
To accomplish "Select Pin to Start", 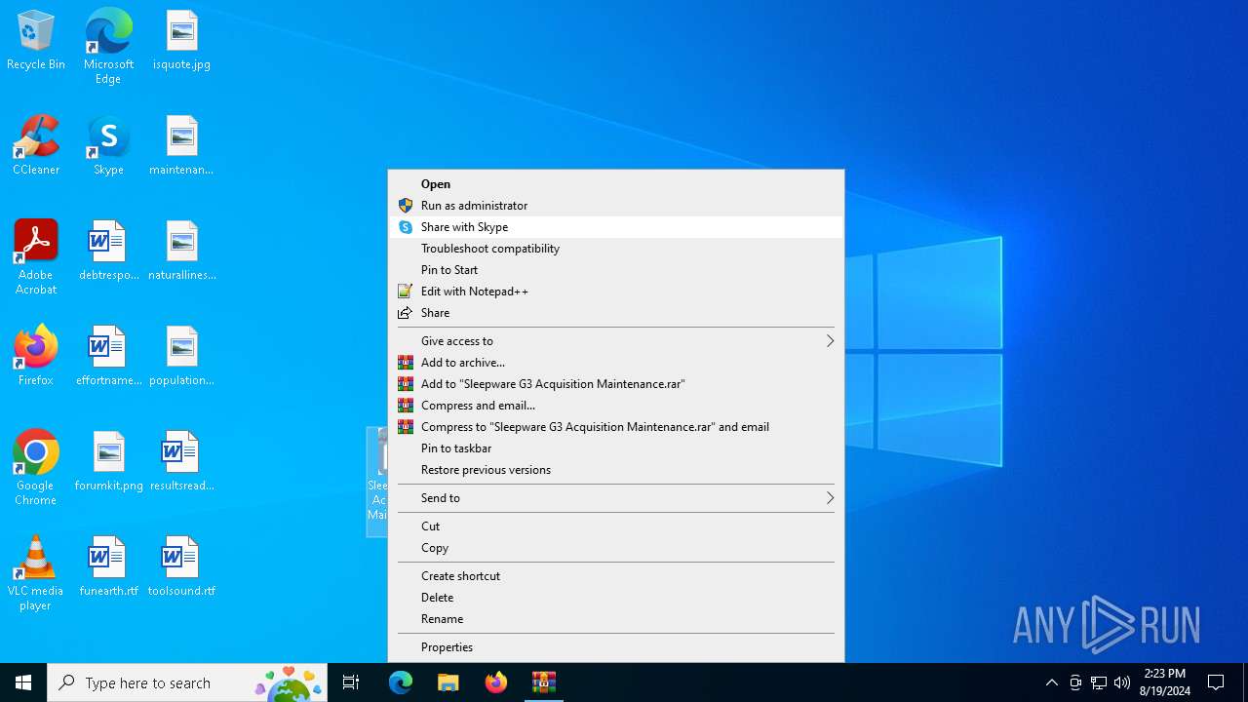I will pos(616,270).
